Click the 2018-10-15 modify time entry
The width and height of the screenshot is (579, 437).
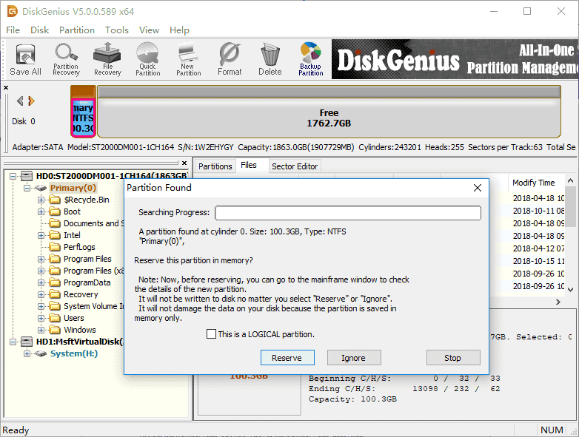point(538,261)
